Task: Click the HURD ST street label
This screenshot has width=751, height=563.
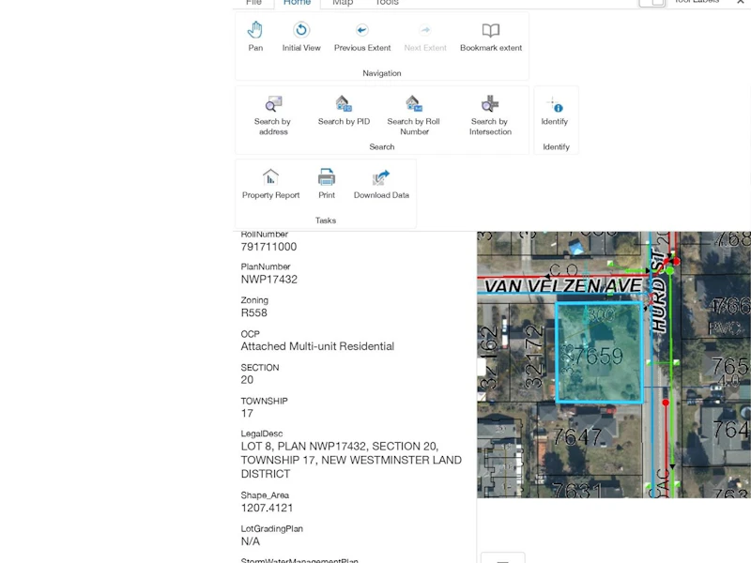Action: [x=660, y=293]
